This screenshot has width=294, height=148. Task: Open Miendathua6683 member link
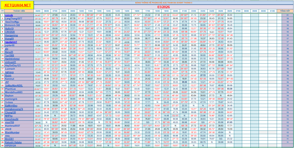pyautogui.click(x=14, y=92)
